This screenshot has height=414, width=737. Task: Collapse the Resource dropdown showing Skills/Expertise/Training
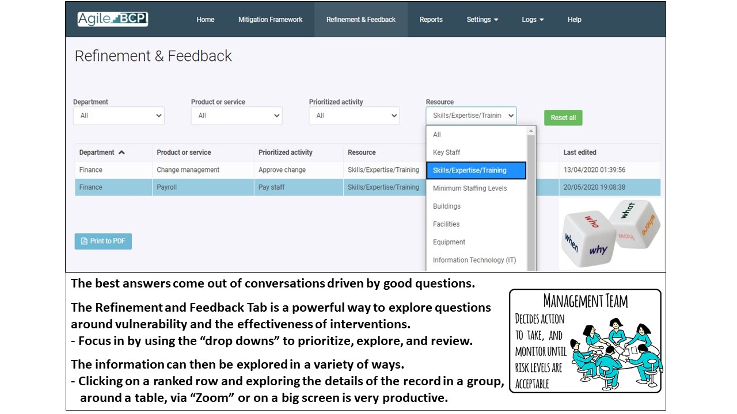coord(471,116)
